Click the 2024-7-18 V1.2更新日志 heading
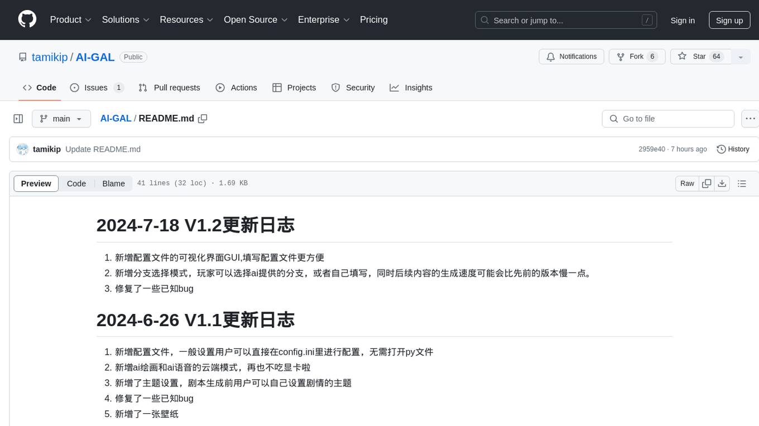This screenshot has height=426, width=759. [x=195, y=225]
